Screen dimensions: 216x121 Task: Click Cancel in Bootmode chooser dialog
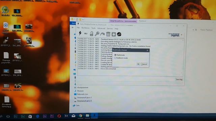tap(144, 64)
